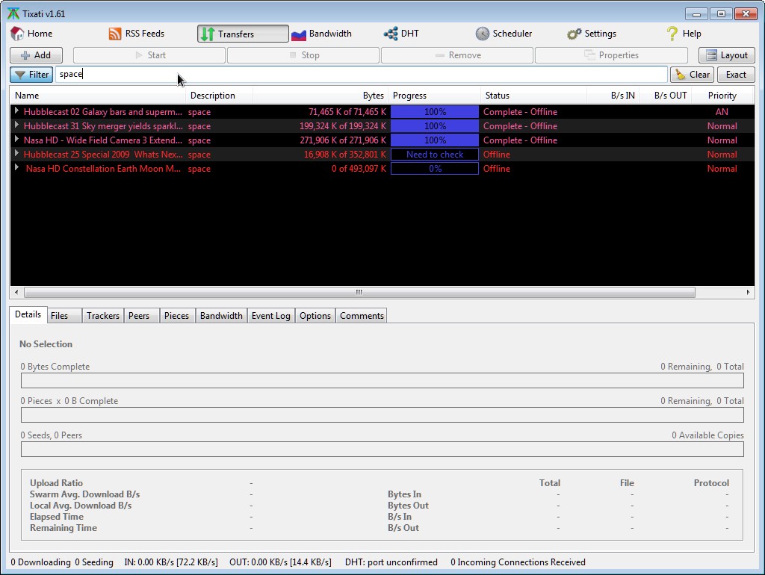Click 0 Incoming Connections Received status text
765x575 pixels.
click(x=518, y=562)
